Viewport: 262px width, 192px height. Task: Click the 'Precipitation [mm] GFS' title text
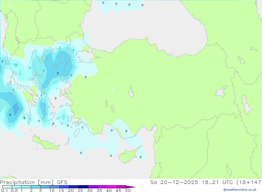tap(34, 182)
